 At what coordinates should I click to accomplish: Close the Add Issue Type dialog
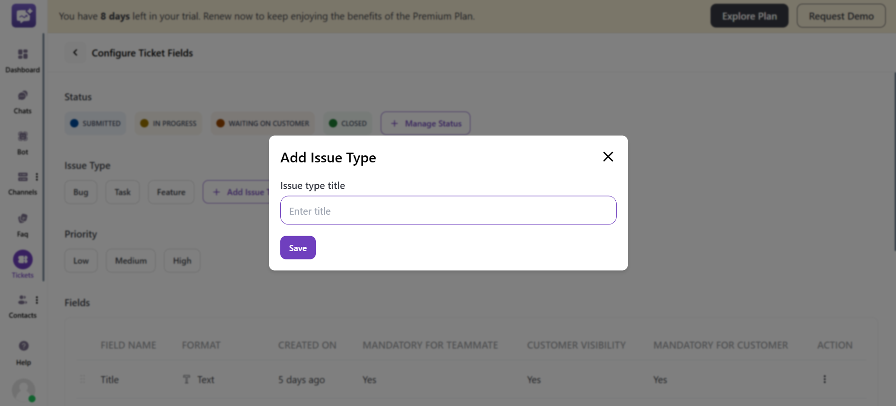[607, 157]
